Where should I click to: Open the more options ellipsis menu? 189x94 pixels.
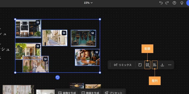170,65
